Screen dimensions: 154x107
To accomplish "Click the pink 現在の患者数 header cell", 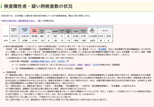I will pyautogui.click(x=34, y=31).
